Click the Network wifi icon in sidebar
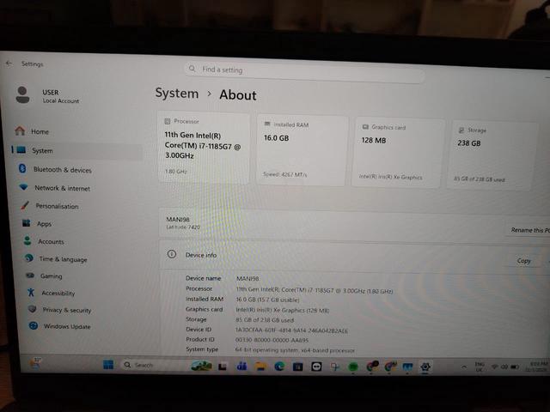Viewport: 550px width, 412px height. (24, 187)
